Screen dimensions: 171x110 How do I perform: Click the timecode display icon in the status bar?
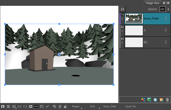pyautogui.click(x=36, y=106)
